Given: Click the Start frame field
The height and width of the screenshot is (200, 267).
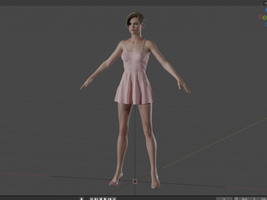Looking at the screenshot, I should point(249,199).
